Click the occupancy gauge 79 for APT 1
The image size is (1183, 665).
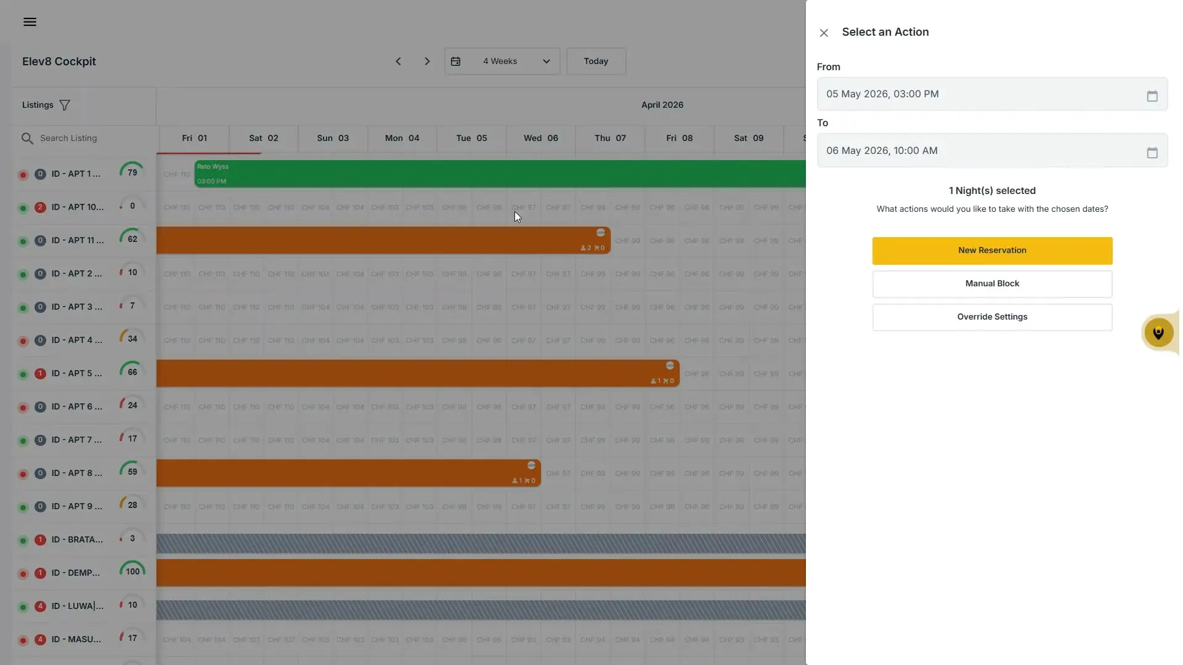coord(132,172)
